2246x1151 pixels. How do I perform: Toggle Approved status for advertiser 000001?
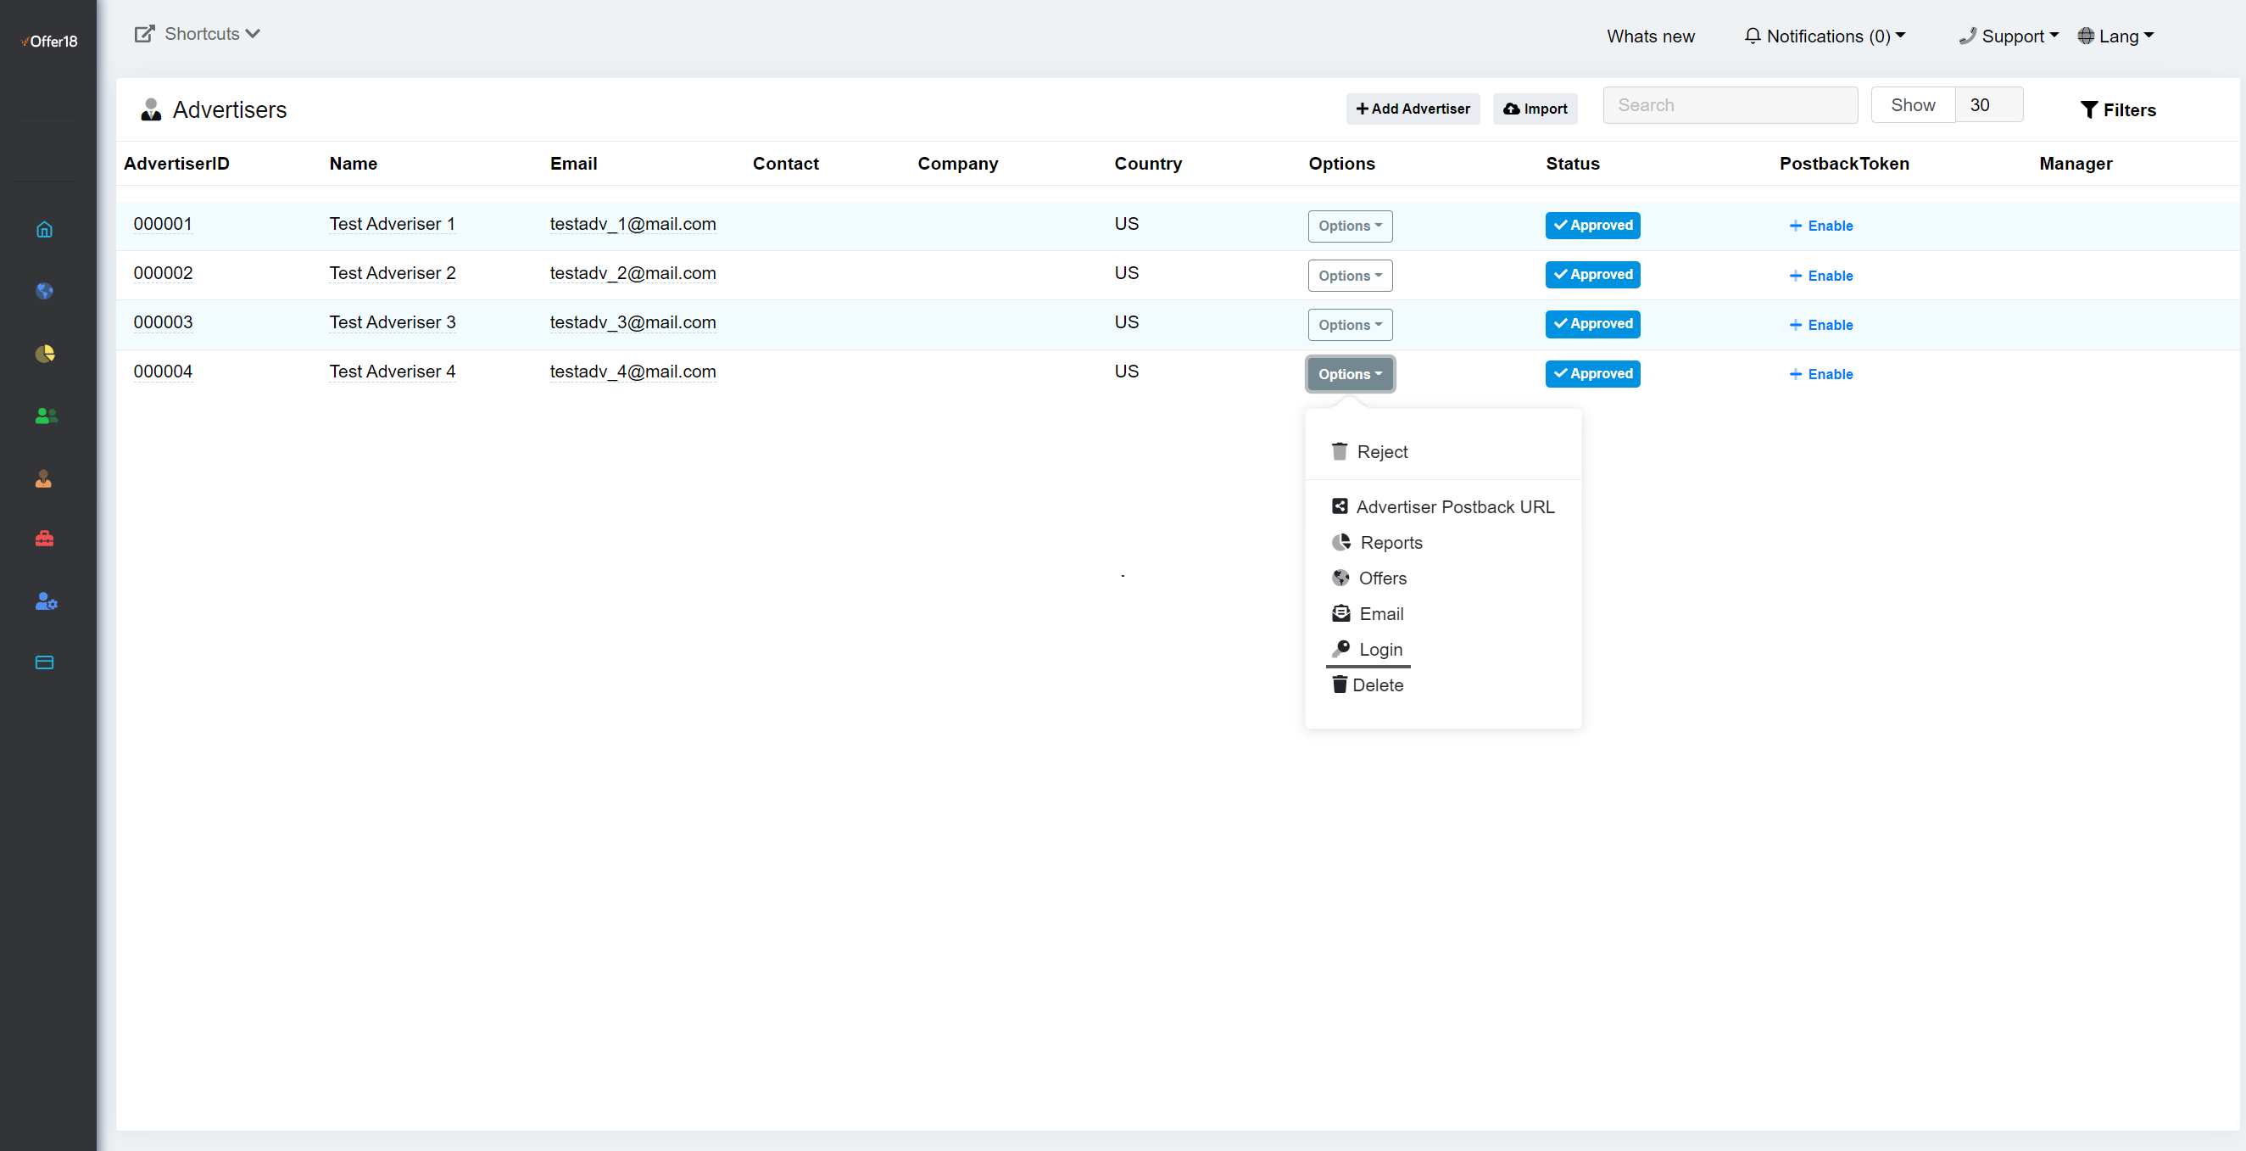[x=1592, y=225]
